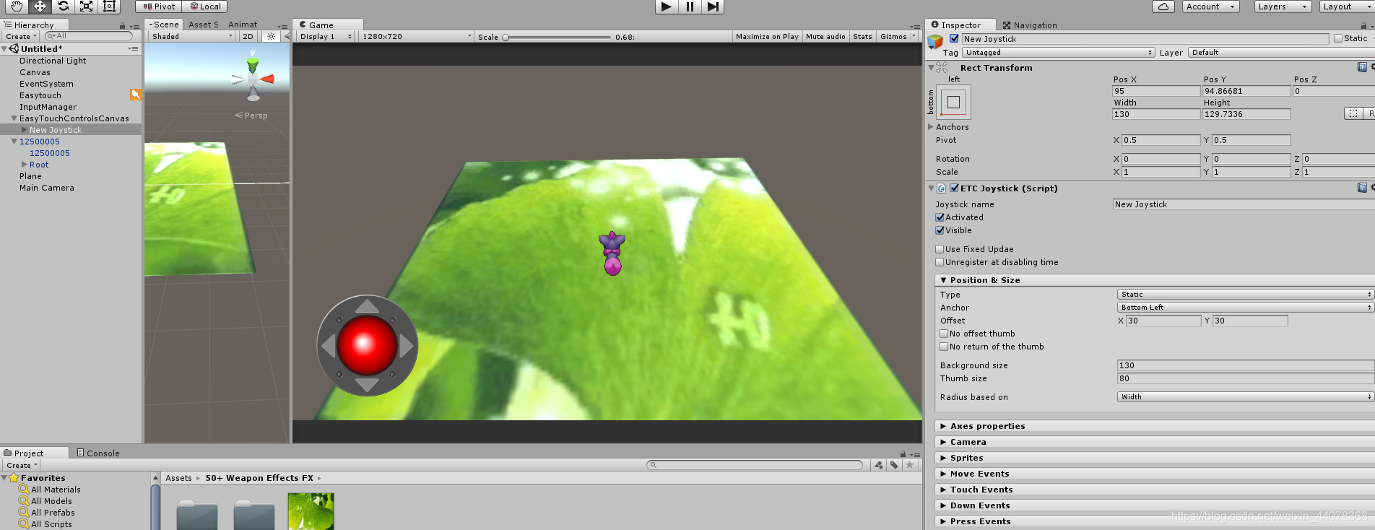Open the Navigation tab
The height and width of the screenshot is (530, 1375).
(1029, 25)
